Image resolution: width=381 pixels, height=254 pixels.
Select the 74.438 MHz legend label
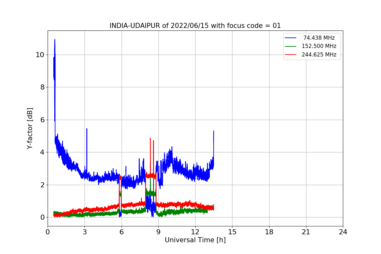coord(319,38)
